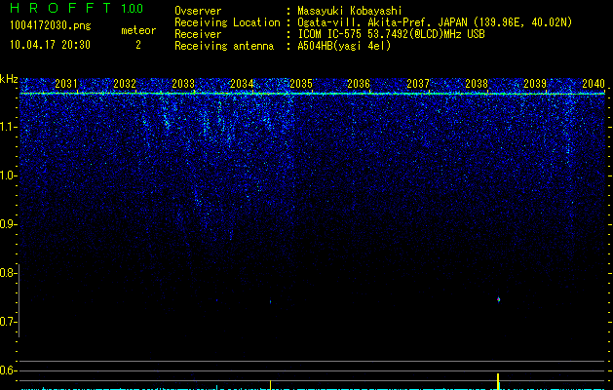The height and width of the screenshot is (390, 613).
Task: Click the meteor count value 2
Action: coord(138,45)
